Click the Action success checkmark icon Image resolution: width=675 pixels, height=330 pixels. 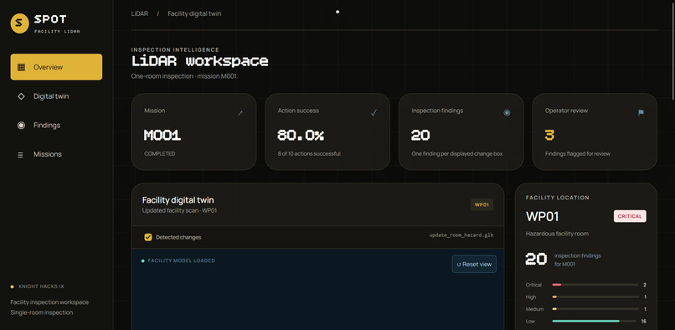pos(374,113)
